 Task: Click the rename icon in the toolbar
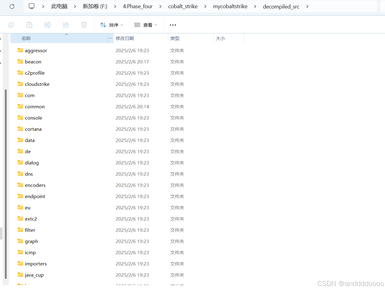coord(48,25)
